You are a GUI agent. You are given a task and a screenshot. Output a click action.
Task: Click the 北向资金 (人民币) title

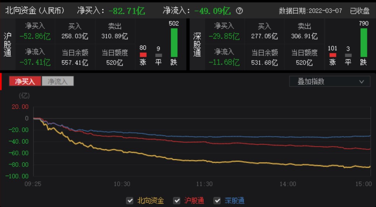point(35,11)
